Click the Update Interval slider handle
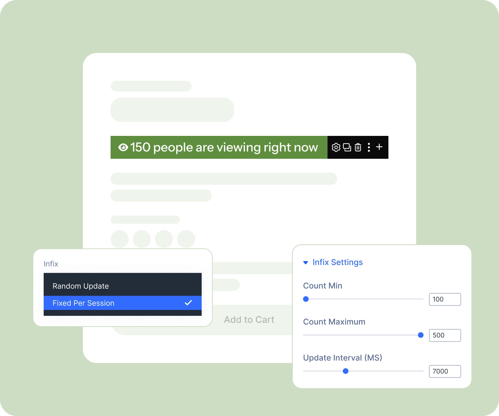499x416 pixels. (345, 371)
